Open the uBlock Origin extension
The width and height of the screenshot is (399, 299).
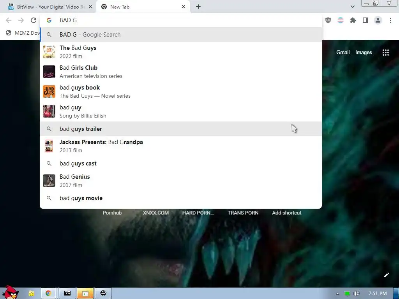328,20
